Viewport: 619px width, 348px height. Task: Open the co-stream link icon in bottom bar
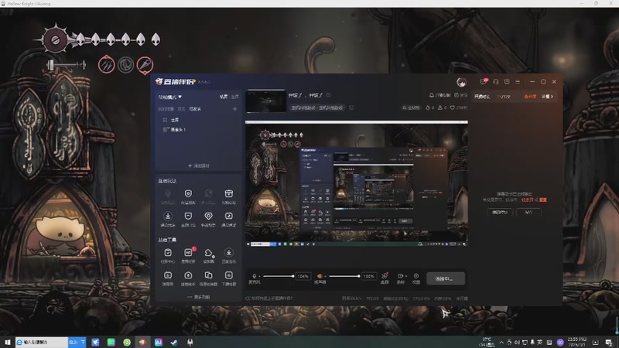point(385,275)
